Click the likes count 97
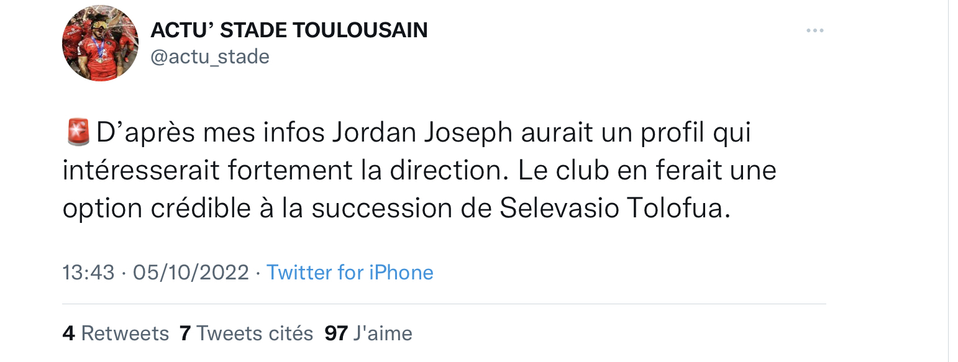Viewport: 958px width, 362px height. pyautogui.click(x=336, y=333)
